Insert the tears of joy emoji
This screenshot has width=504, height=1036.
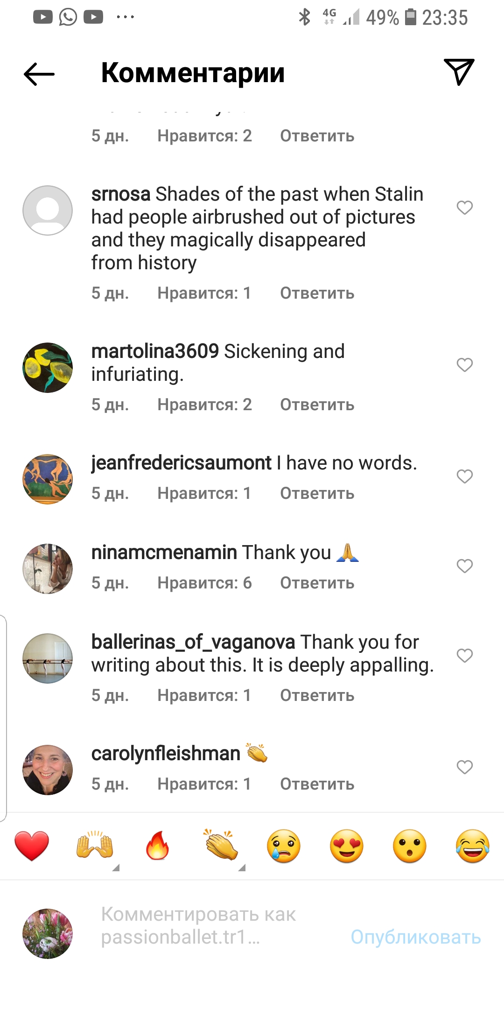pos(473,846)
